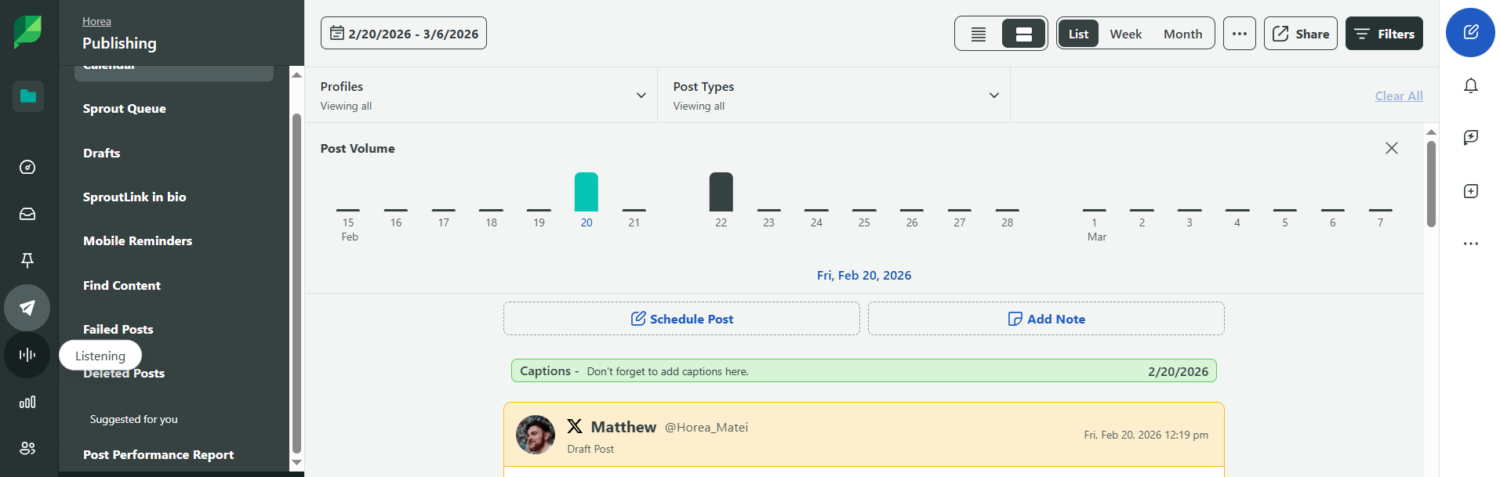
Task: Open Drafts in sidebar
Action: pos(102,153)
